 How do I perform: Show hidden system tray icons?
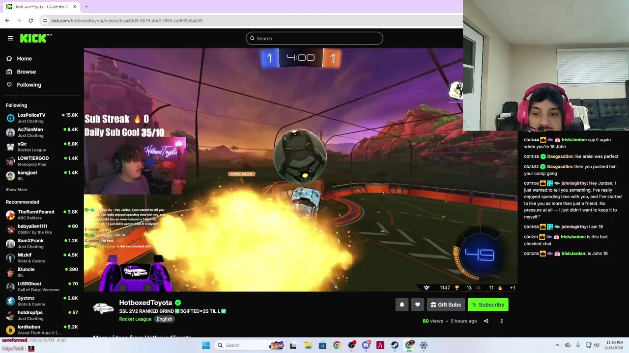pos(557,345)
